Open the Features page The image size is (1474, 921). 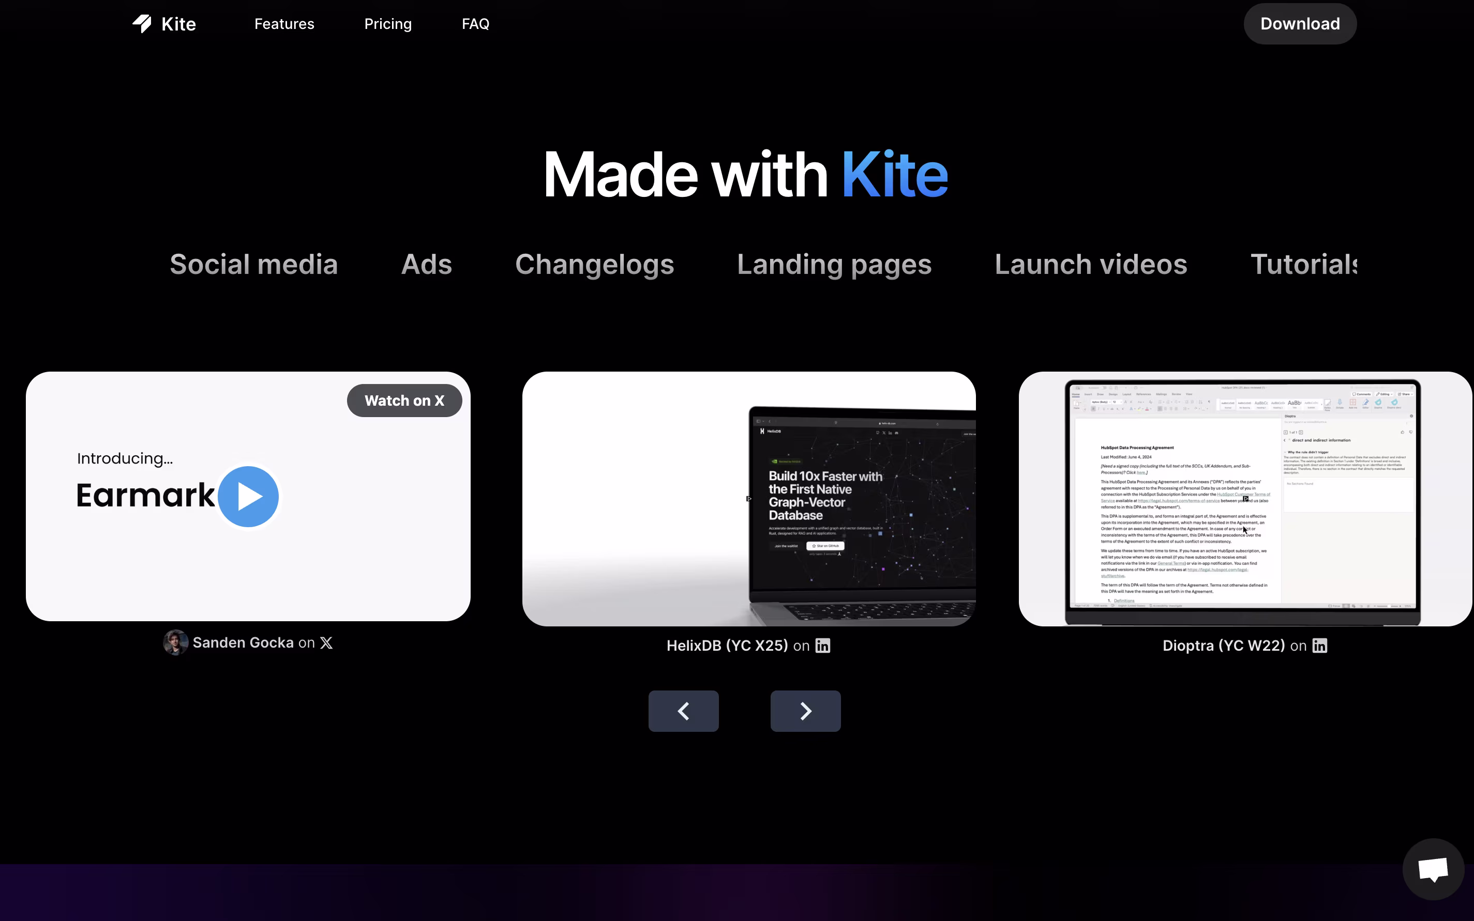point(284,24)
